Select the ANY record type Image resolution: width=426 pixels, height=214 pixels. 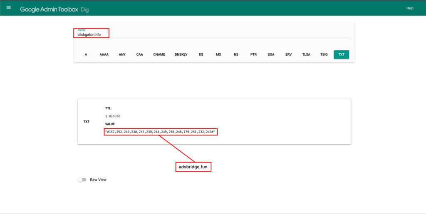point(122,55)
